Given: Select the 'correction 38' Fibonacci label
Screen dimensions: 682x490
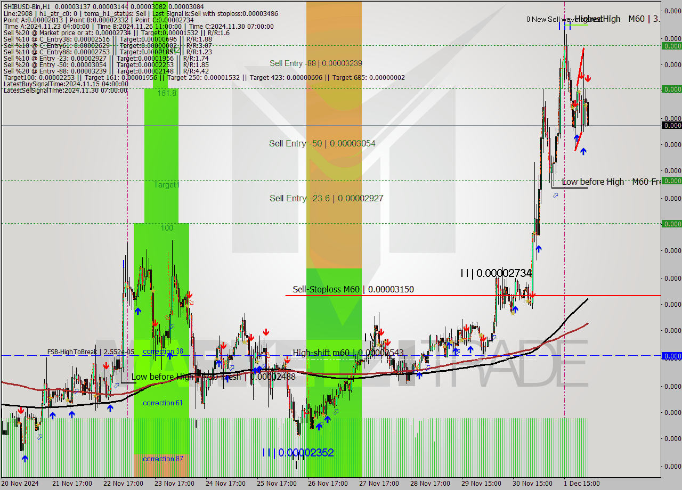Looking at the screenshot, I should click(163, 352).
